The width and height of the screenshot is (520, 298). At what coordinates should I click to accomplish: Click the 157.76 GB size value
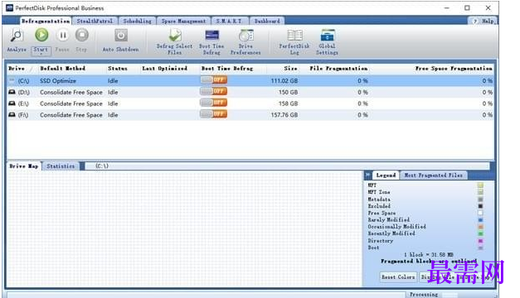(284, 115)
